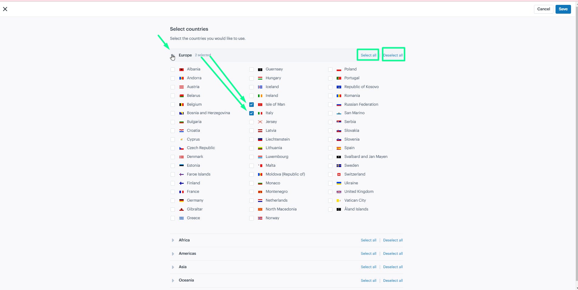The width and height of the screenshot is (578, 290).
Task: Click the Croatia flag icon
Action: (182, 131)
